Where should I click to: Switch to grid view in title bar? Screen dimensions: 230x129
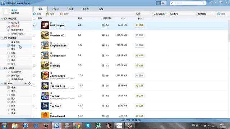click(163, 3)
